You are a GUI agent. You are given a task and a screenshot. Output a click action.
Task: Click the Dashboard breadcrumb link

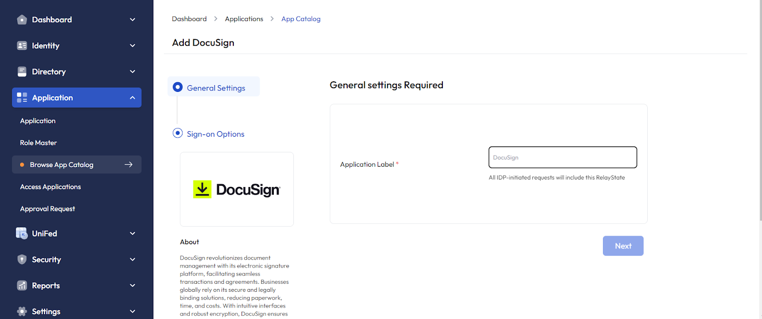[189, 19]
